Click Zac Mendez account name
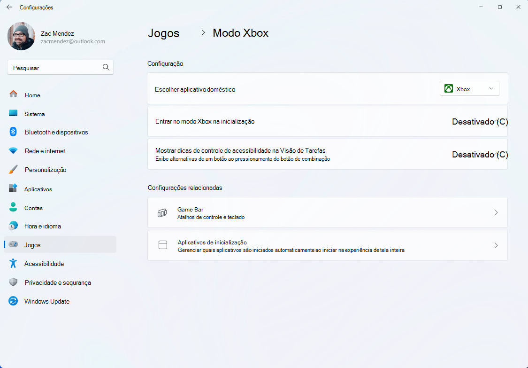The height and width of the screenshot is (368, 528). (x=57, y=33)
